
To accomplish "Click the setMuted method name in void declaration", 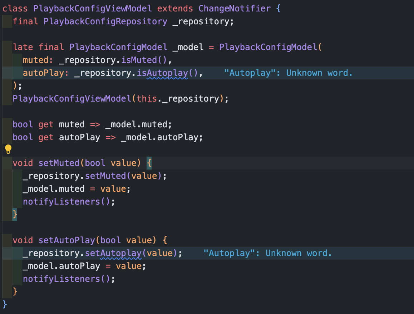I will (x=59, y=163).
